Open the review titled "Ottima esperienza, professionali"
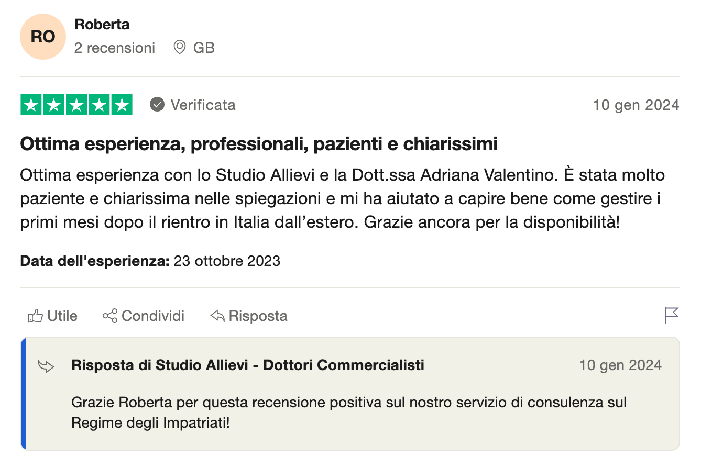The height and width of the screenshot is (468, 701). tap(258, 144)
